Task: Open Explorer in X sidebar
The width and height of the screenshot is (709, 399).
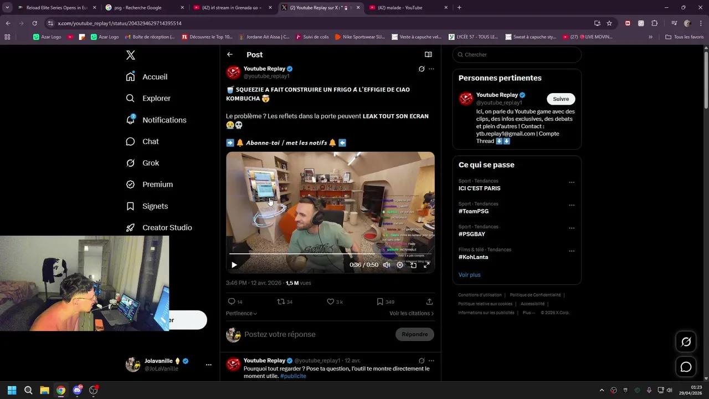Action: click(x=148, y=98)
